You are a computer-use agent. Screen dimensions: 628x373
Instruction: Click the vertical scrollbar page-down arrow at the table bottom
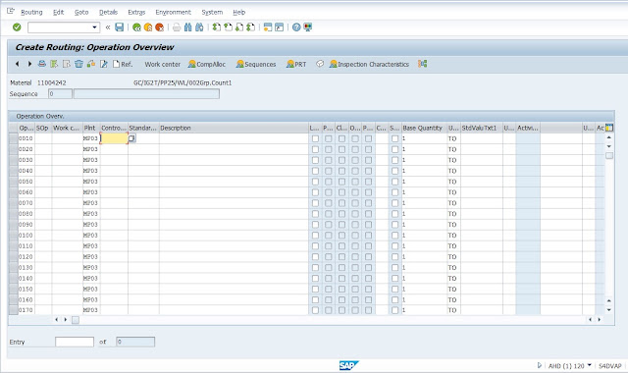[x=609, y=310]
